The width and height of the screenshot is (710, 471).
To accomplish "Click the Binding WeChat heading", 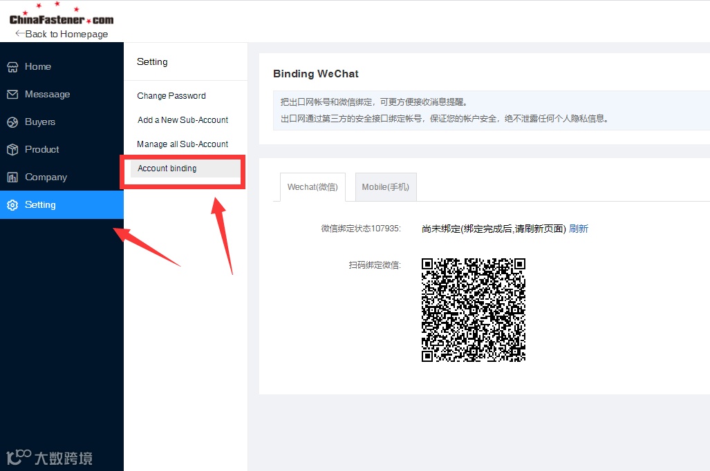I will [x=316, y=74].
